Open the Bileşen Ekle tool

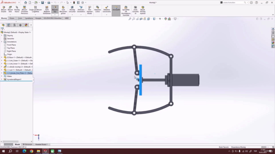click(x=10, y=9)
